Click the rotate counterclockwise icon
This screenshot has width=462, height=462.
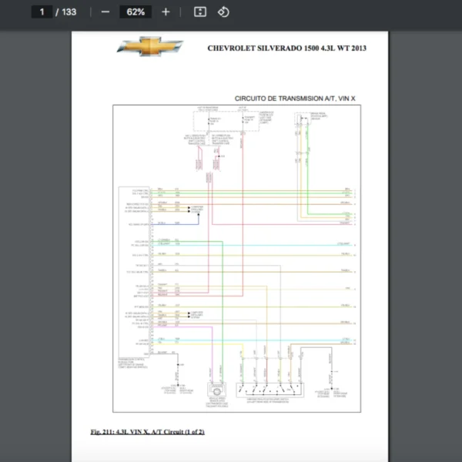coord(223,12)
